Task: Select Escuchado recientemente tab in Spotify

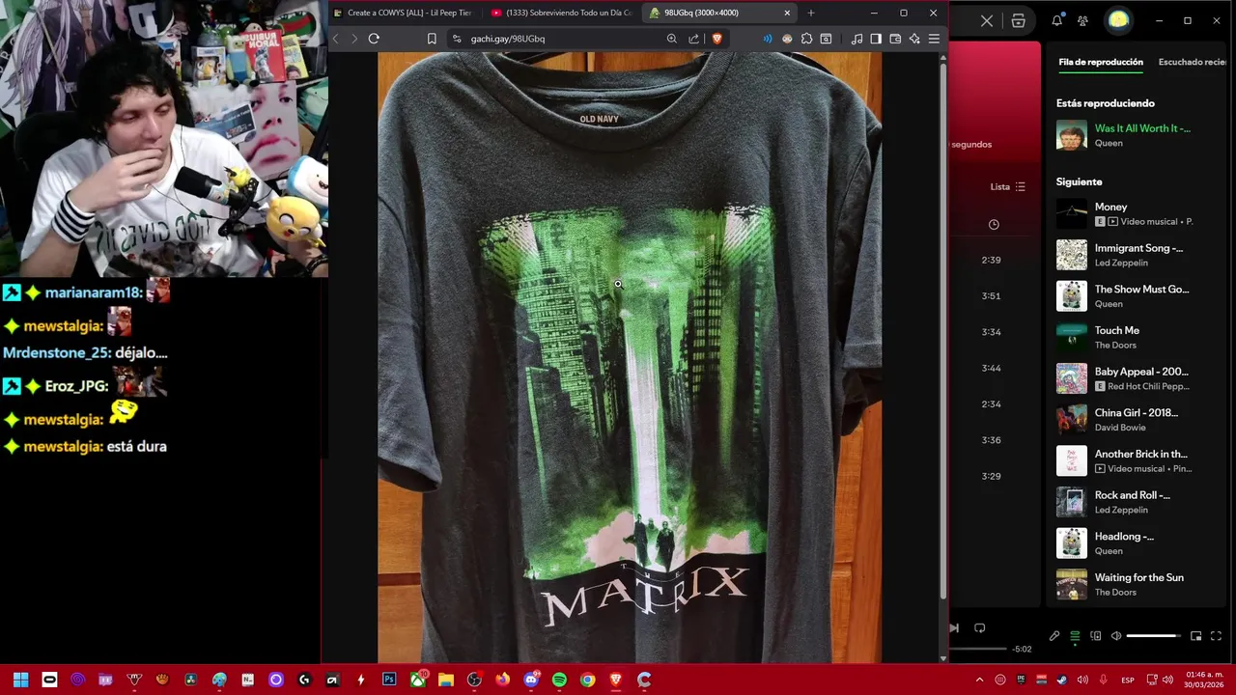Action: pyautogui.click(x=1194, y=62)
